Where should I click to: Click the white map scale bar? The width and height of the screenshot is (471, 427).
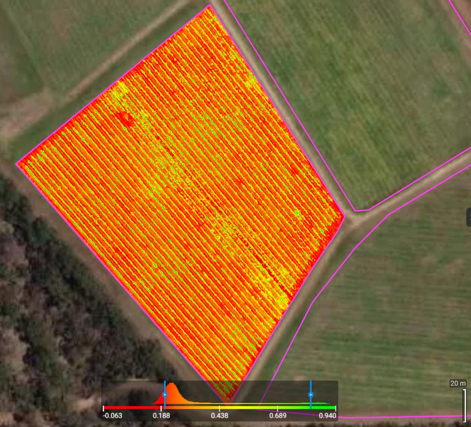click(464, 405)
